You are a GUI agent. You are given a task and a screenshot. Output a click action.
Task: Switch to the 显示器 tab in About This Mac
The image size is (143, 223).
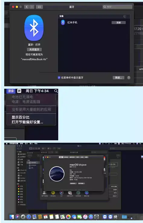tap(66, 157)
